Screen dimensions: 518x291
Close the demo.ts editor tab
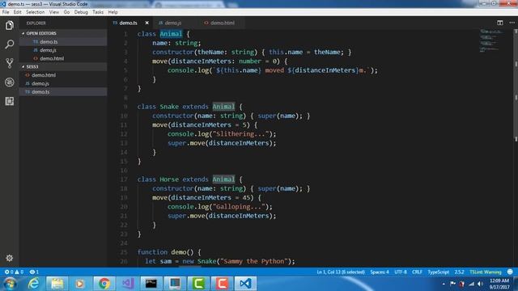pos(146,23)
